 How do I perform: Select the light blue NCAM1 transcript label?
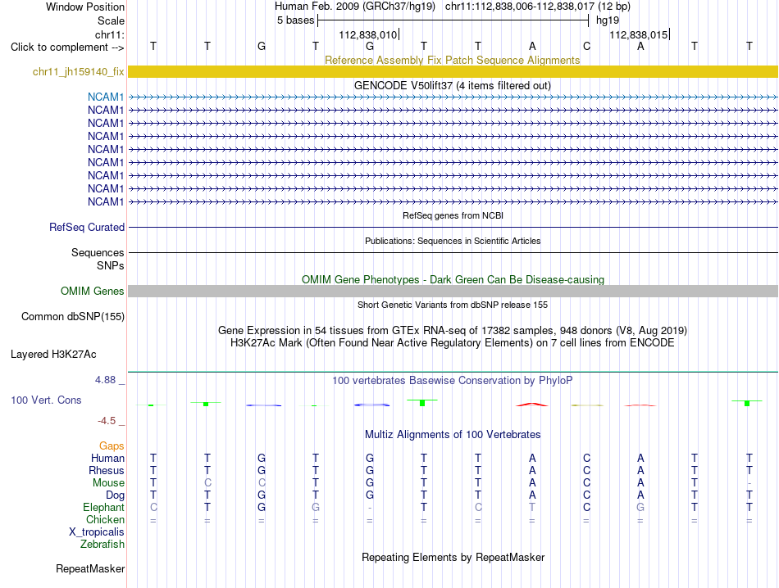pyautogui.click(x=106, y=97)
